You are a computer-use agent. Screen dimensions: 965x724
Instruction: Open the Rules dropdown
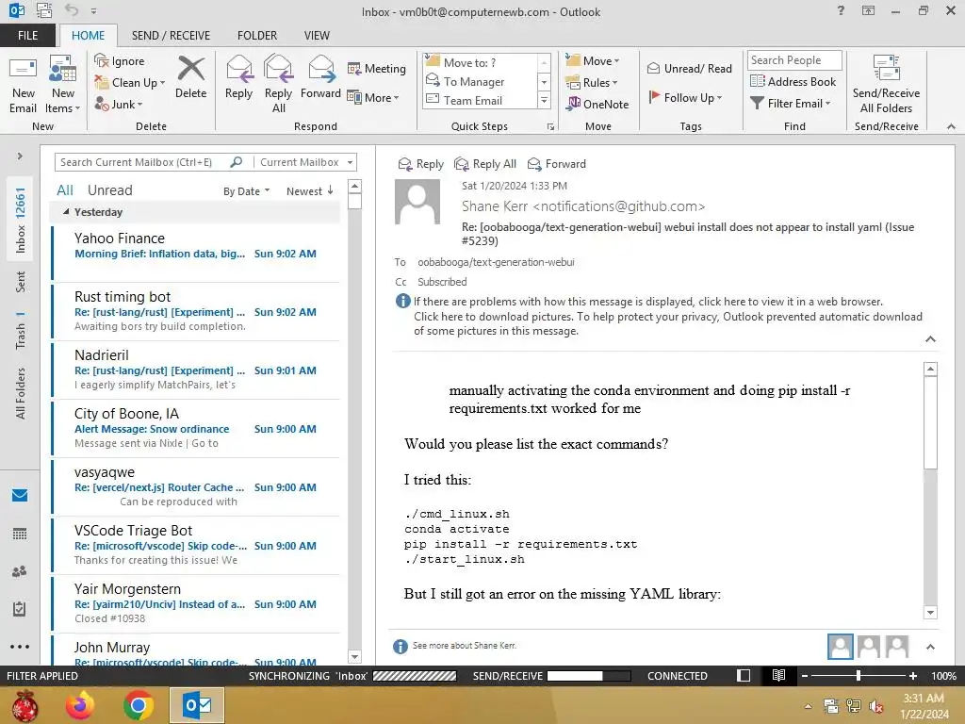pyautogui.click(x=592, y=83)
